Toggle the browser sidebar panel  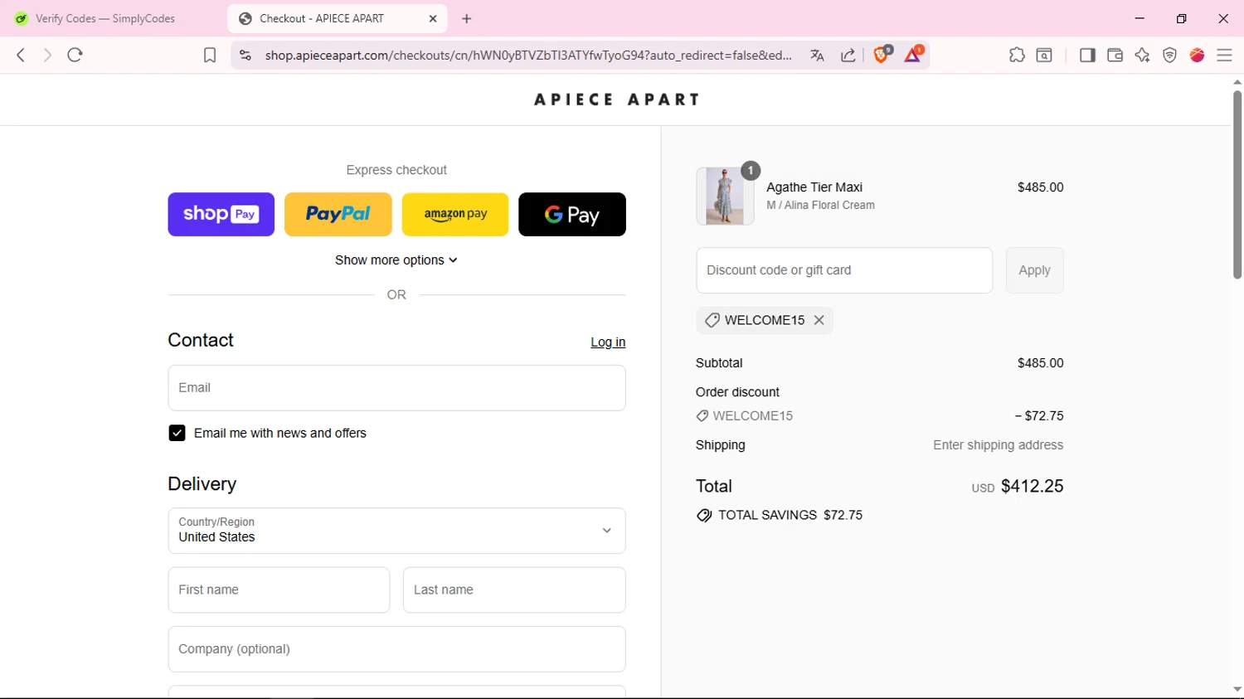point(1087,55)
